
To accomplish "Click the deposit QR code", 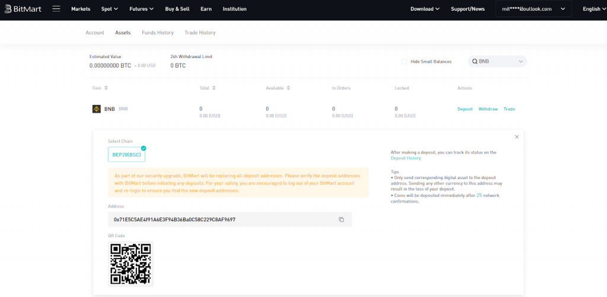I will 130,264.
